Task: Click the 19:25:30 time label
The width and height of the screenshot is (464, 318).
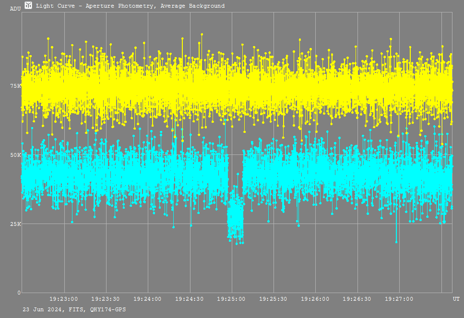Action: pos(273,299)
